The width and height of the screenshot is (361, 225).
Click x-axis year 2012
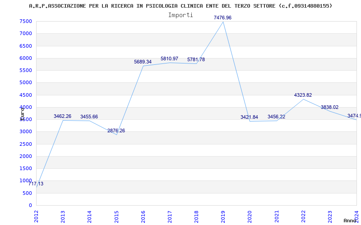pyautogui.click(x=36, y=216)
